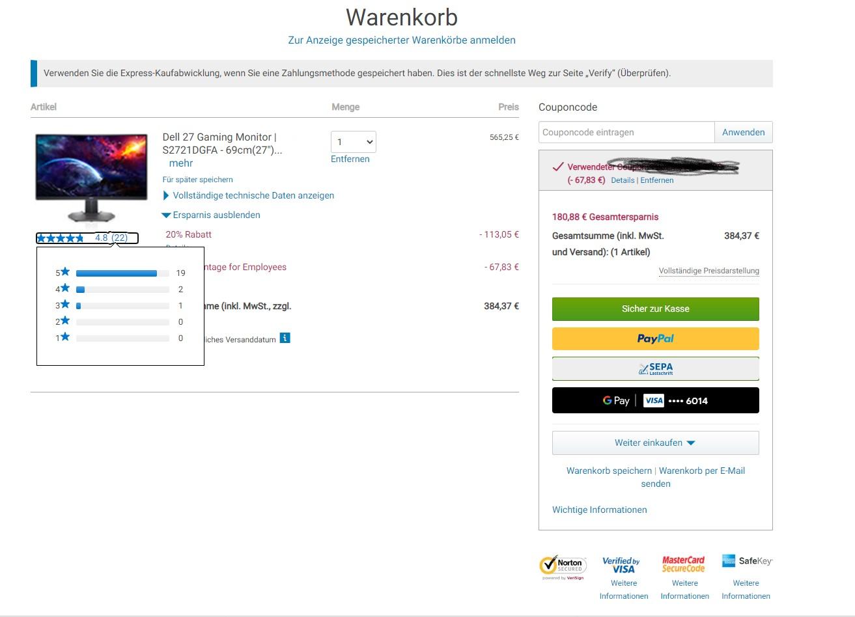Image resolution: width=855 pixels, height=617 pixels.
Task: Open the Menge quantity dropdown
Action: [354, 142]
